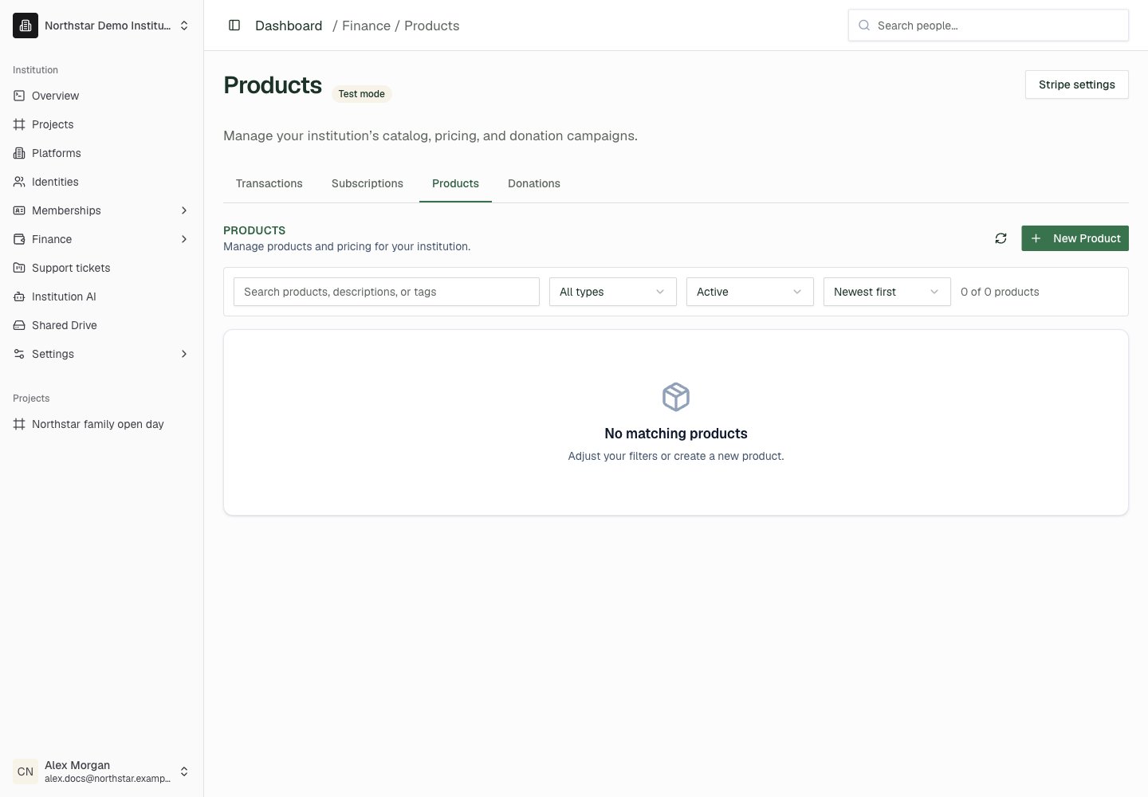Click the Platforms building icon

(x=19, y=153)
